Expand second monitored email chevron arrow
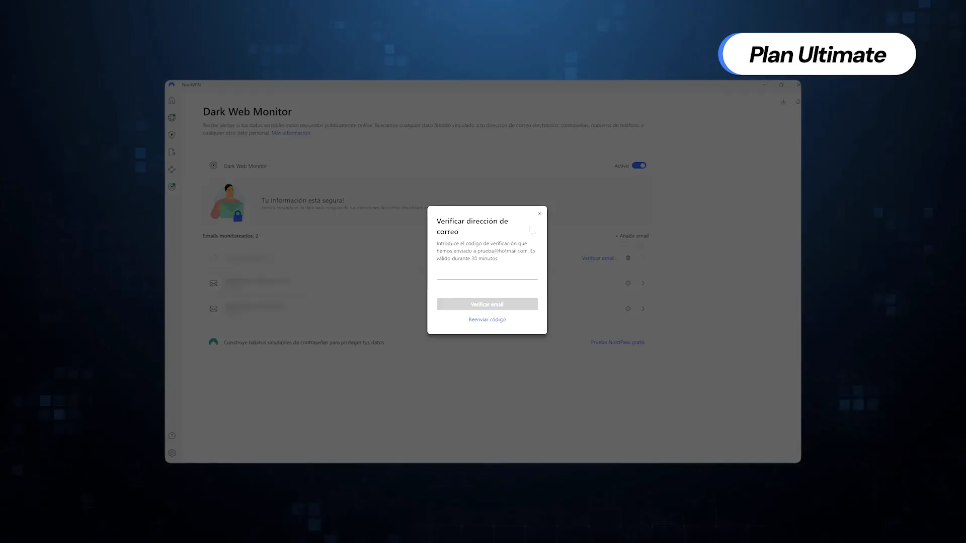Screen dimensions: 966x543 pyautogui.click(x=643, y=308)
